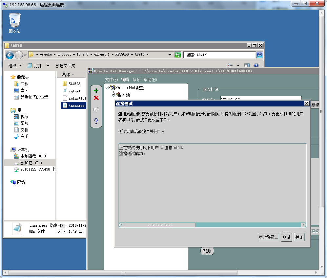Screen dimensions: 327x278
Task: Open the Edit menu in Oracle Net Manager
Action: pos(125,80)
